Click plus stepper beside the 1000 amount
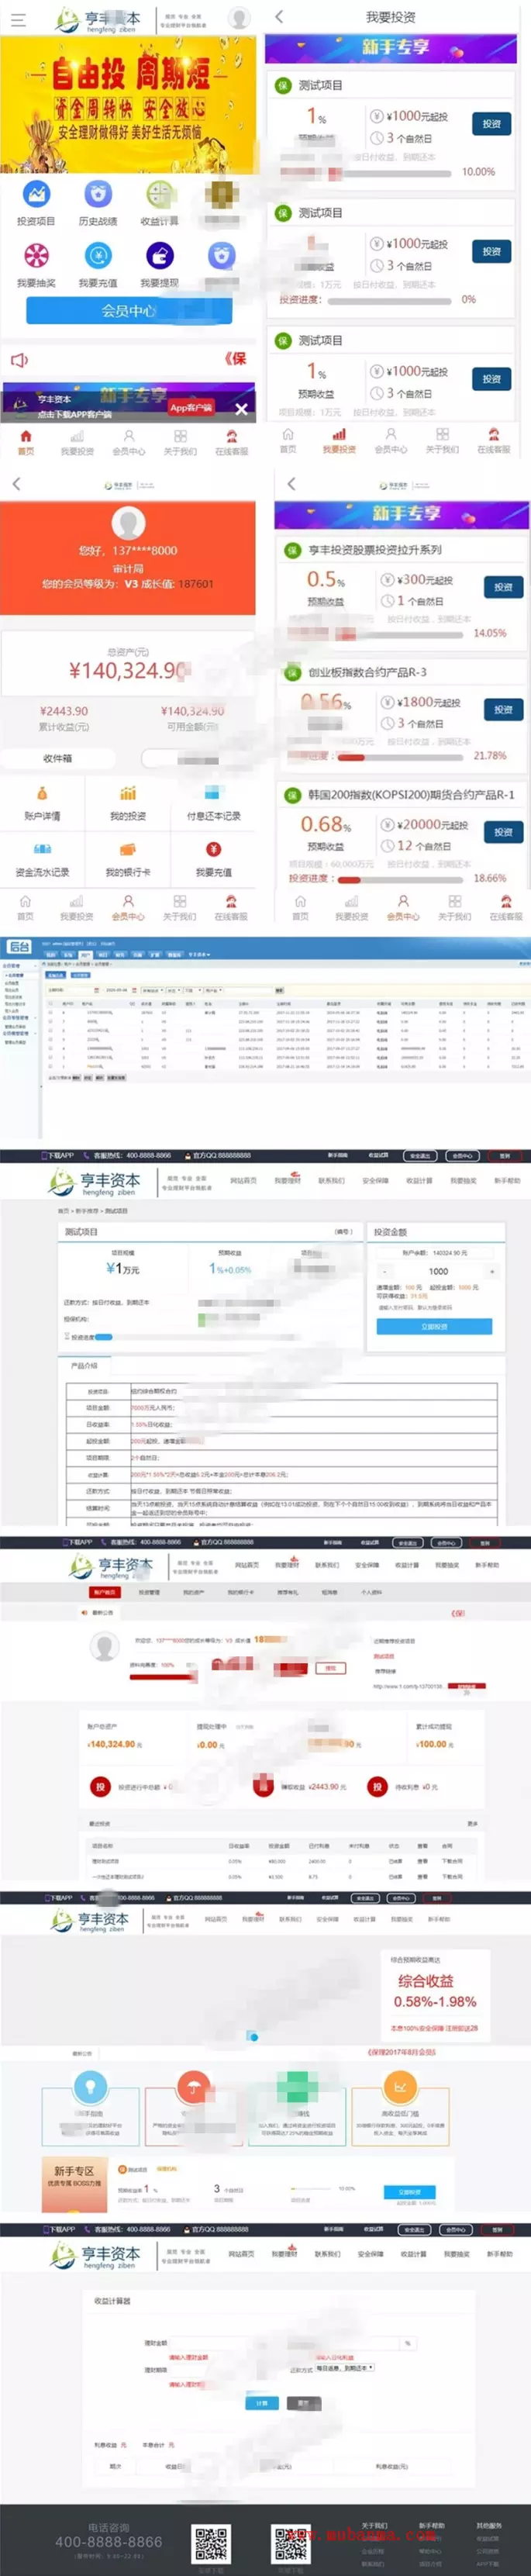The width and height of the screenshot is (531, 2576). pyautogui.click(x=491, y=1271)
